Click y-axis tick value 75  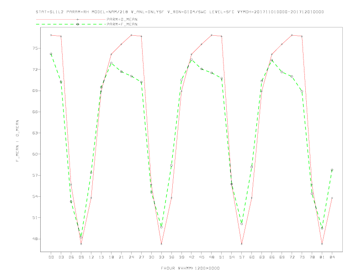[x=35, y=48]
